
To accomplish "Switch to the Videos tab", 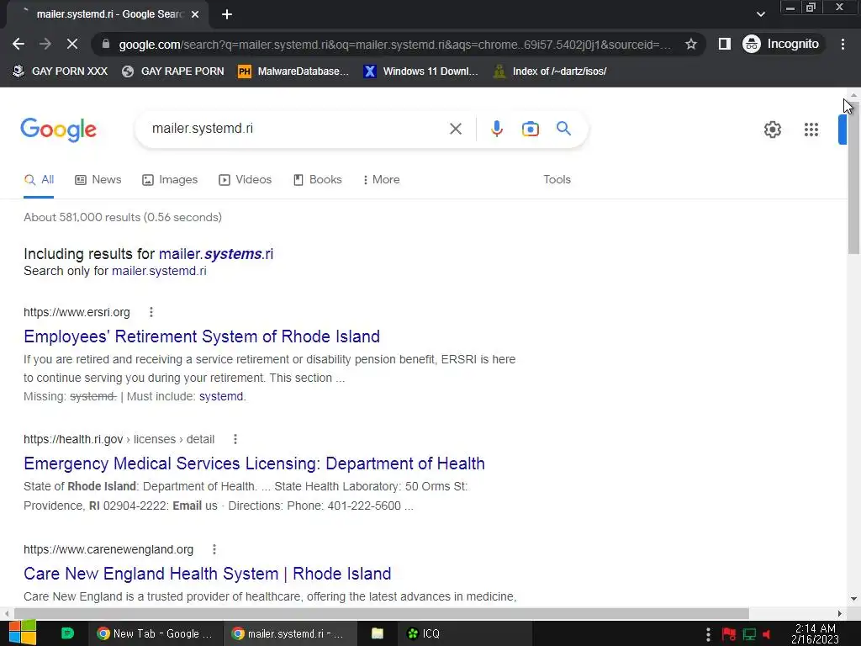I will click(x=245, y=180).
